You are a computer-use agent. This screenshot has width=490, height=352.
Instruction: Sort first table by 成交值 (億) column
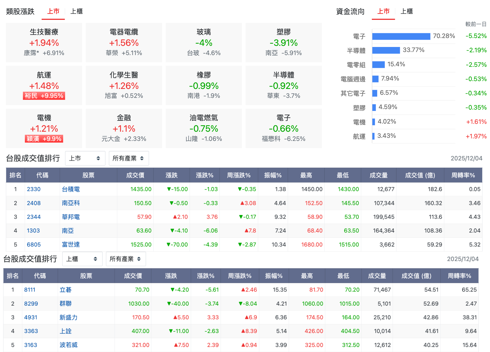coord(420,175)
